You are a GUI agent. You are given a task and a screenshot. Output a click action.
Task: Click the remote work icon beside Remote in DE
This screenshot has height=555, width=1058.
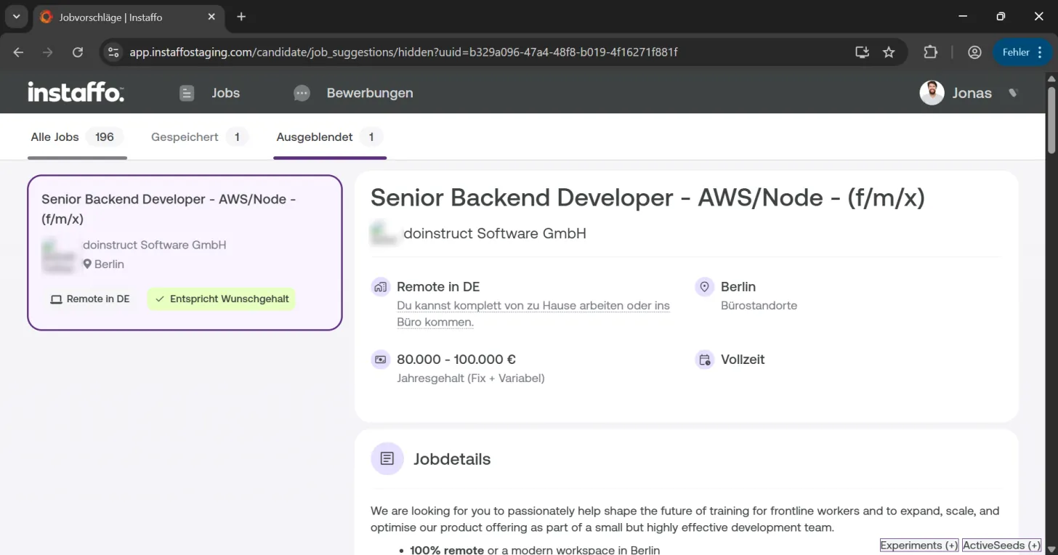pyautogui.click(x=380, y=287)
